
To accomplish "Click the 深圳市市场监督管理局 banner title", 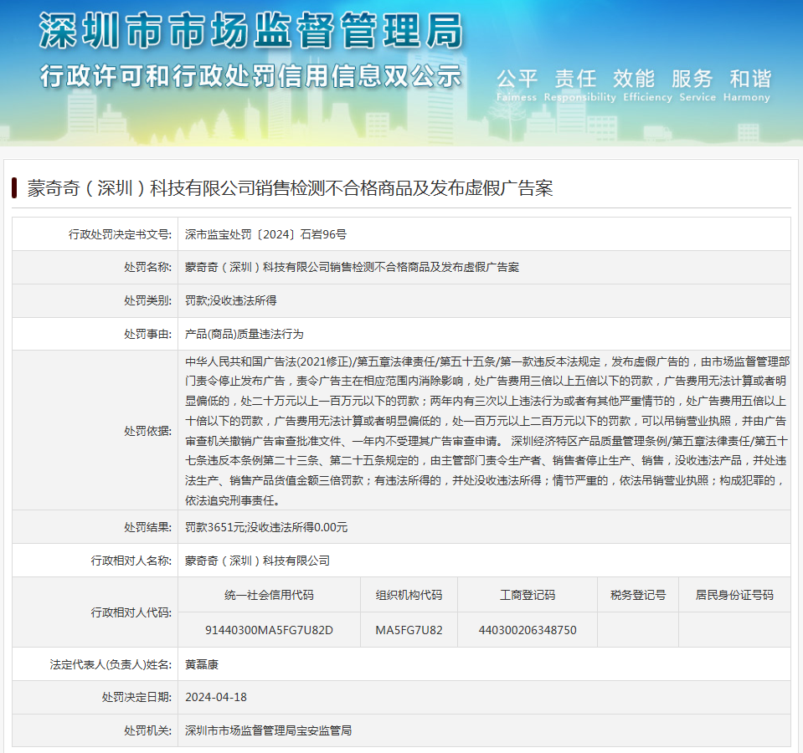I will (251, 31).
